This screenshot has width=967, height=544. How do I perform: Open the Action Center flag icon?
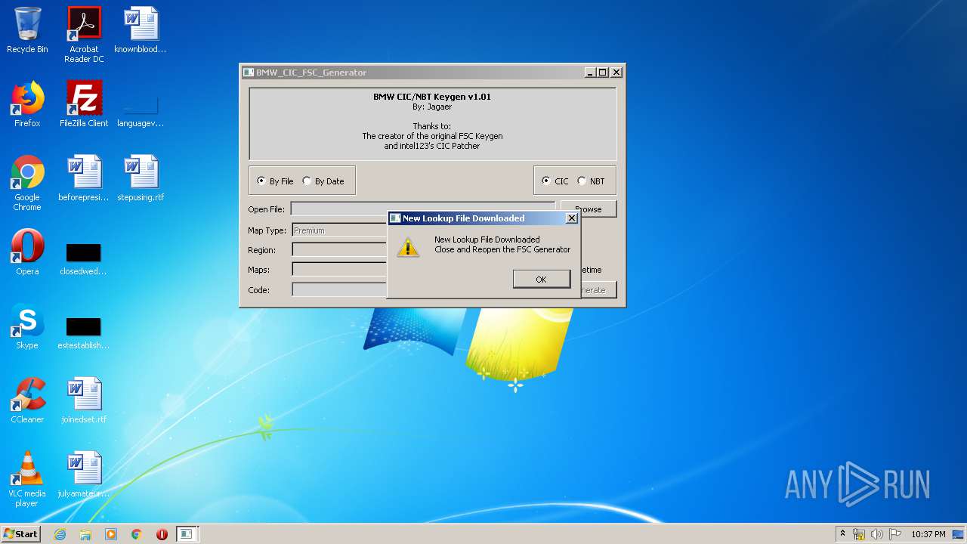(x=895, y=534)
